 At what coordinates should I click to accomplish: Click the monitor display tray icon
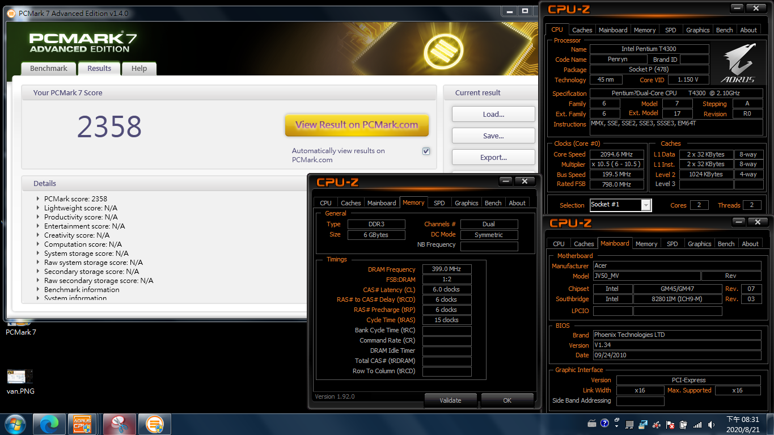(x=629, y=424)
